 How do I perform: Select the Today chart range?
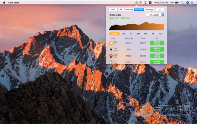[114, 34]
